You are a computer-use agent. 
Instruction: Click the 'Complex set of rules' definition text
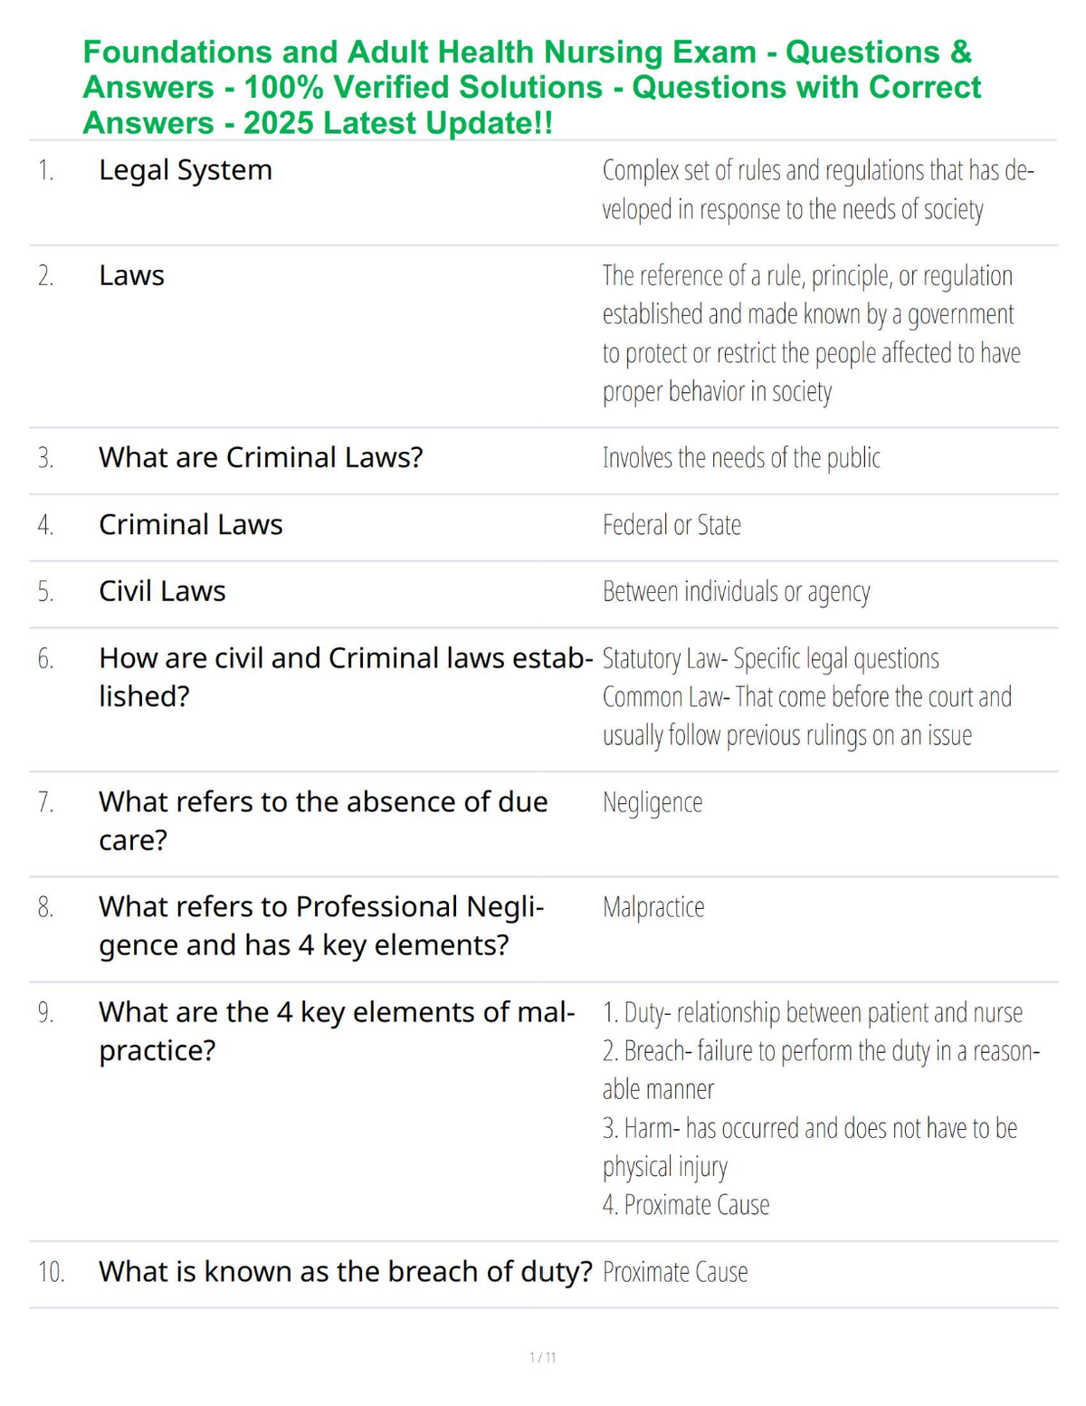818,190
